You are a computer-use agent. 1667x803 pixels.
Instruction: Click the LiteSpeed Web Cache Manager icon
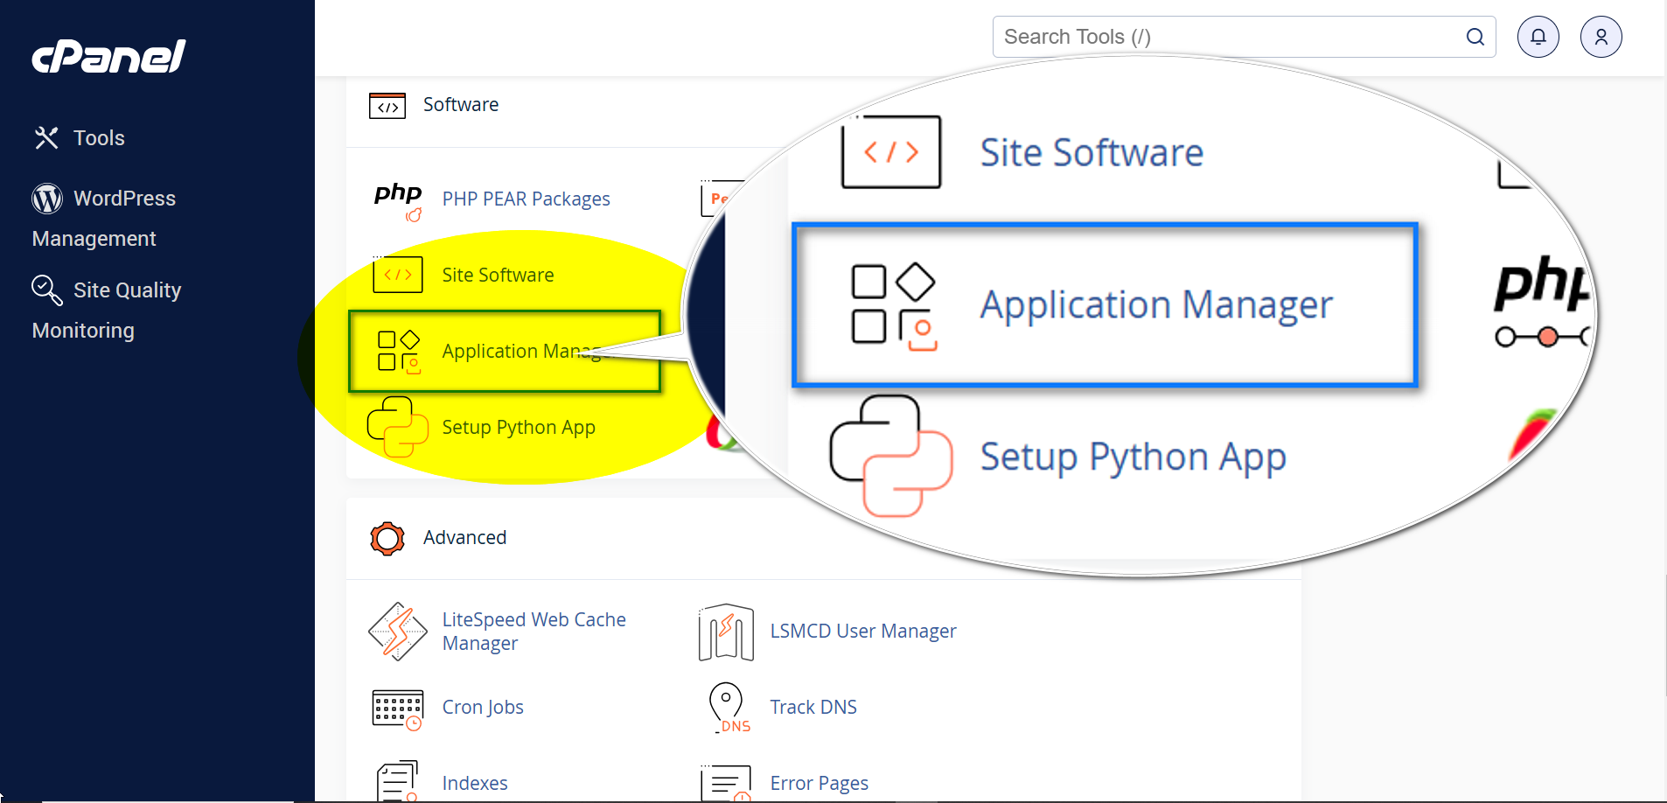[x=398, y=632]
